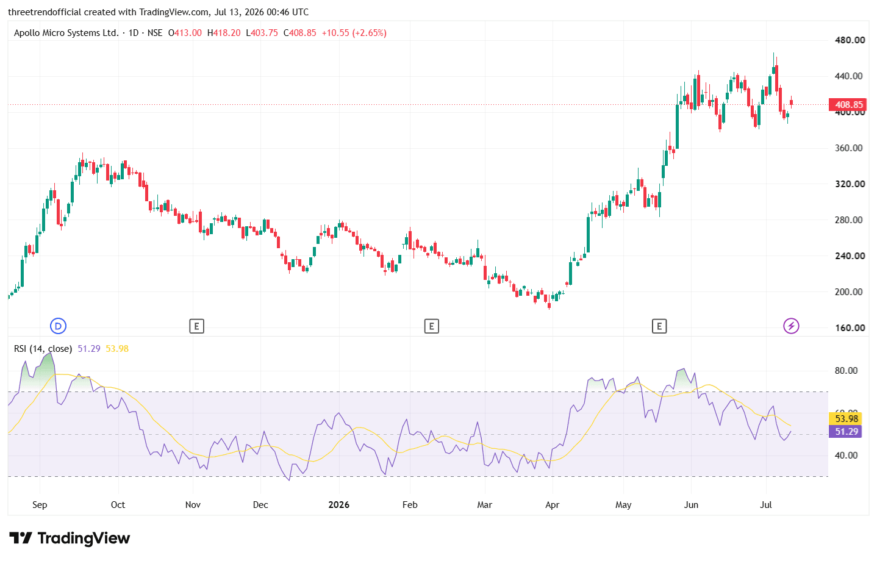Image resolution: width=877 pixels, height=561 pixels.
Task: Click the "threetrendofficial created with TradingView.com" caption
Action: tap(109, 12)
